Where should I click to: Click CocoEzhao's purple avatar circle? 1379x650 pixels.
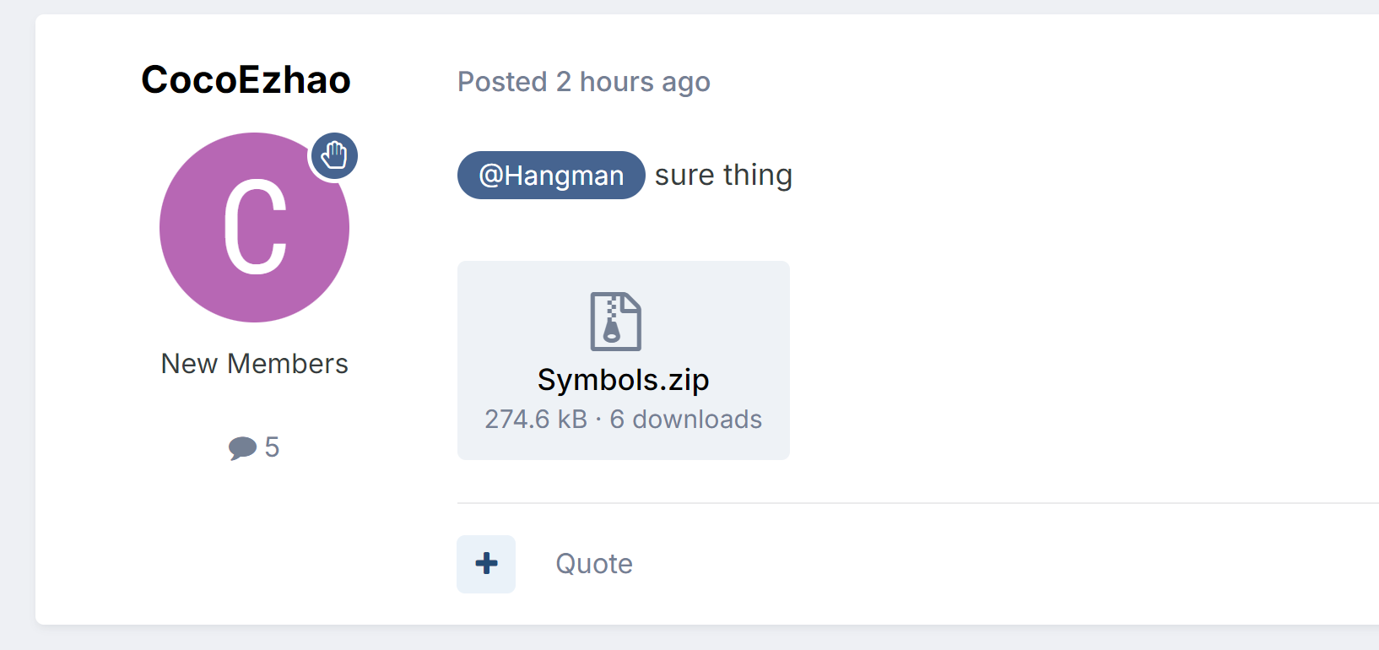pyautogui.click(x=254, y=227)
